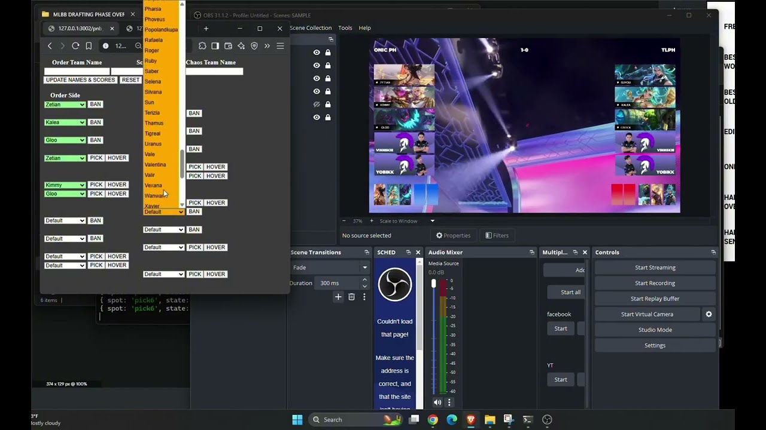Open the Scale to Window dropdown
This screenshot has width=766, height=430.
[407, 221]
